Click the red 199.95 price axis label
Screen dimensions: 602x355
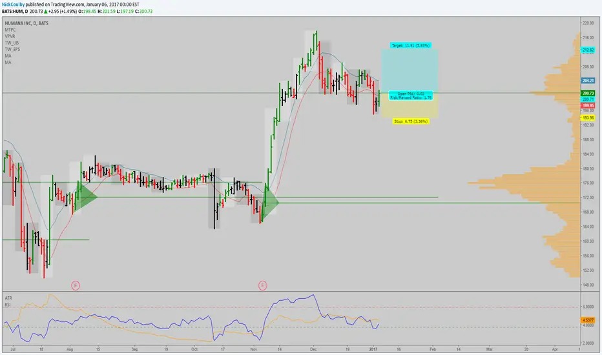click(588, 105)
